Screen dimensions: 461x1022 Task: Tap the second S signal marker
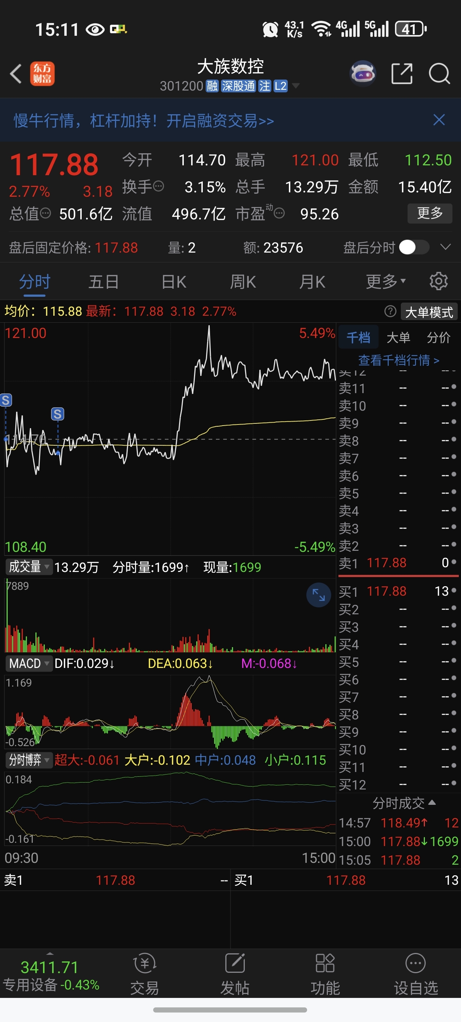(x=58, y=414)
